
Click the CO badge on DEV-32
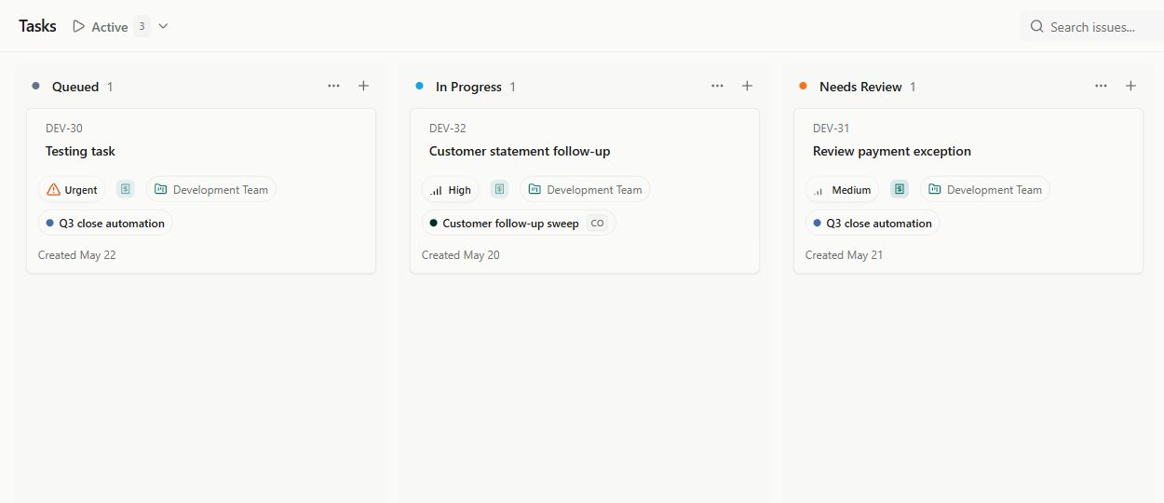point(598,224)
